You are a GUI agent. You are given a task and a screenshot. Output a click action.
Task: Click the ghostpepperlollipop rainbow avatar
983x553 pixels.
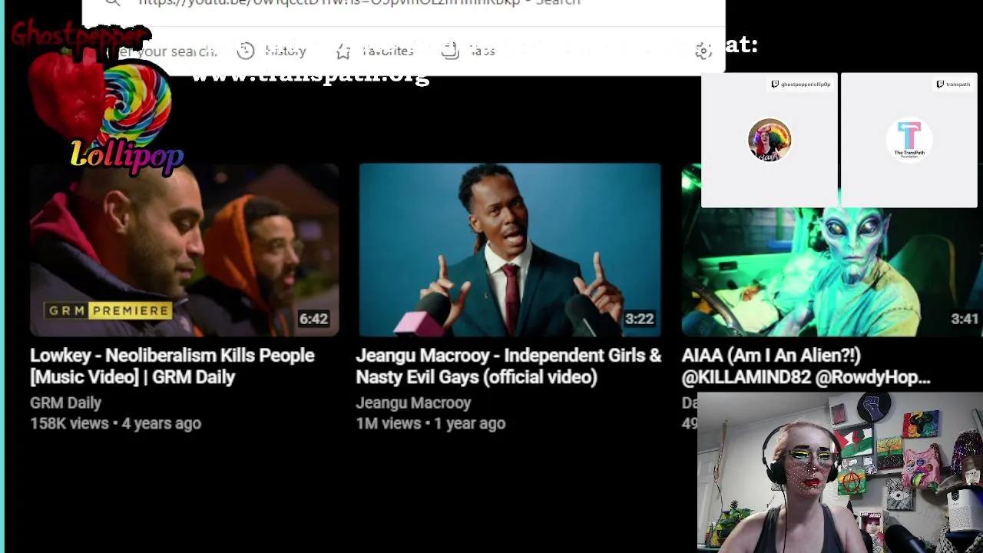pyautogui.click(x=770, y=140)
